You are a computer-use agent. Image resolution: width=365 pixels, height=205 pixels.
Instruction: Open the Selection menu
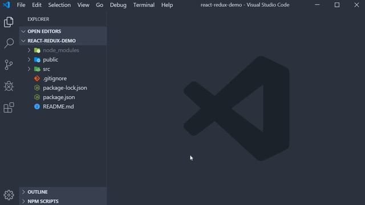59,5
